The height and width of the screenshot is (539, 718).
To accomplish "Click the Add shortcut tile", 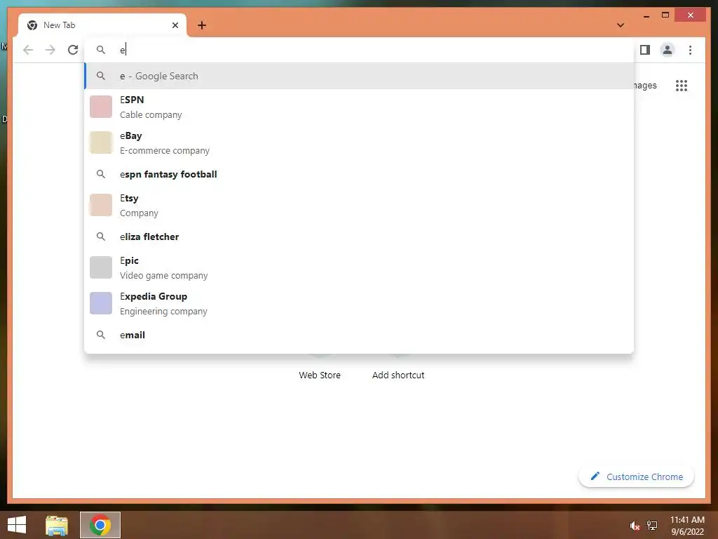I will click(x=398, y=375).
